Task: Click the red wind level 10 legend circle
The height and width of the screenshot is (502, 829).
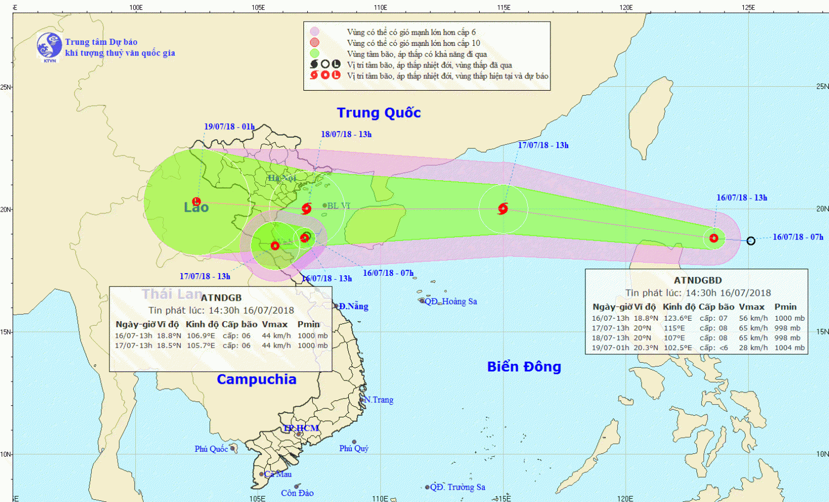Action: (x=314, y=43)
